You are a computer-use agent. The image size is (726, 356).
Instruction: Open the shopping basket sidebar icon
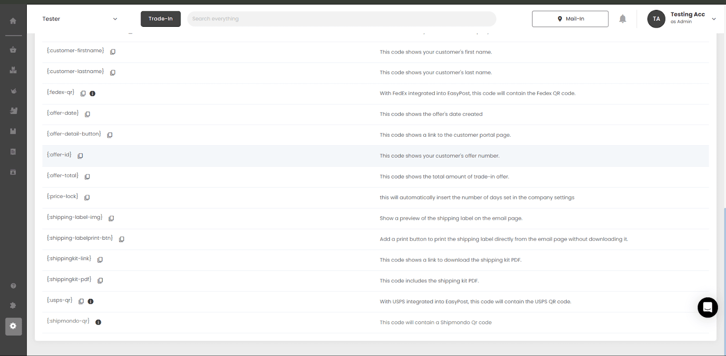tap(13, 50)
